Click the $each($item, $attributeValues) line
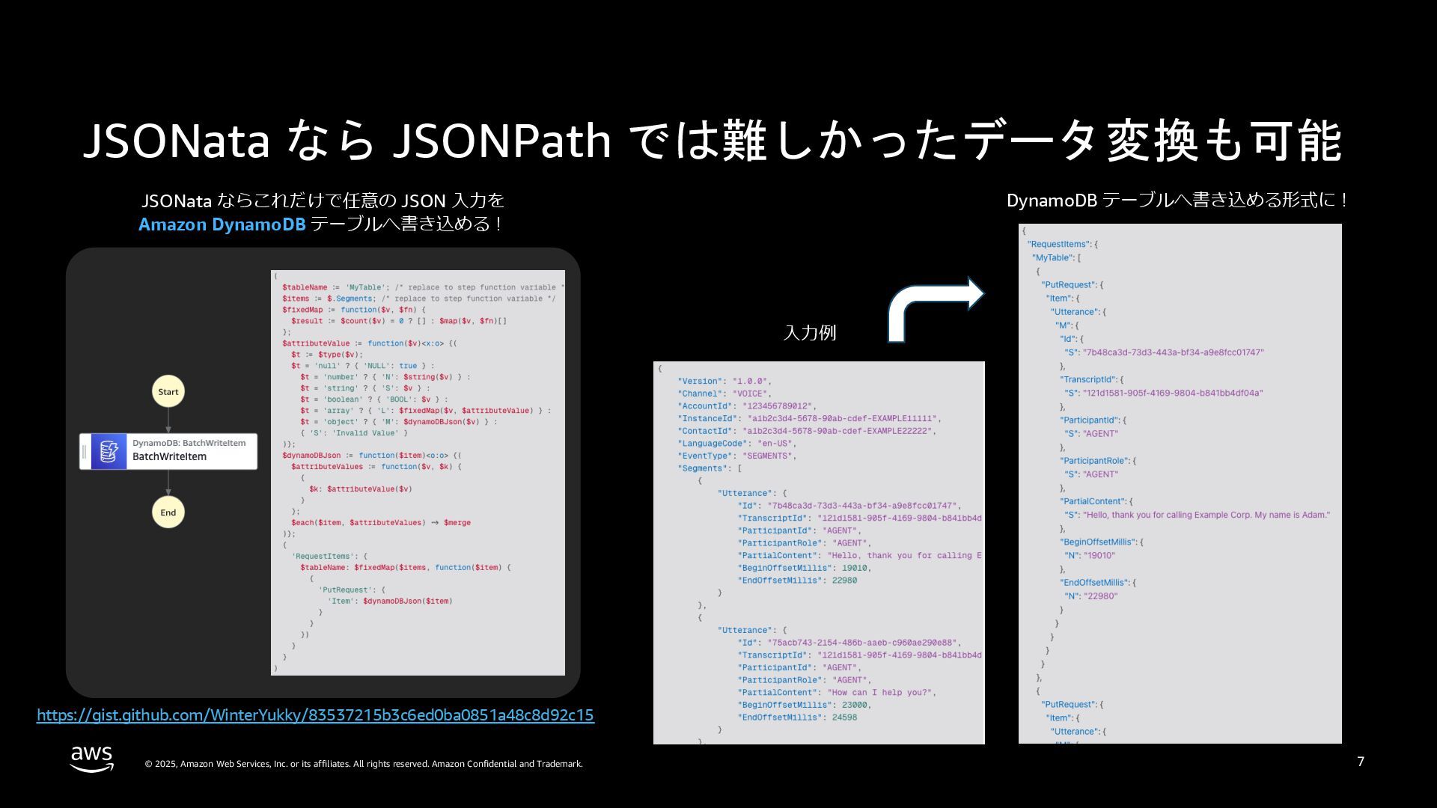This screenshot has height=808, width=1437. pyautogui.click(x=381, y=523)
